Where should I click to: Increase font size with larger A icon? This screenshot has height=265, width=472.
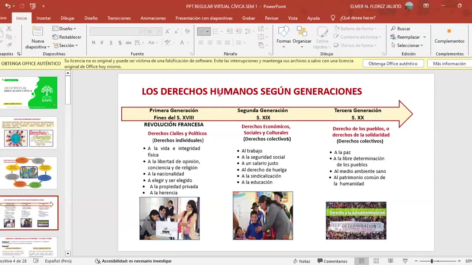(167, 32)
